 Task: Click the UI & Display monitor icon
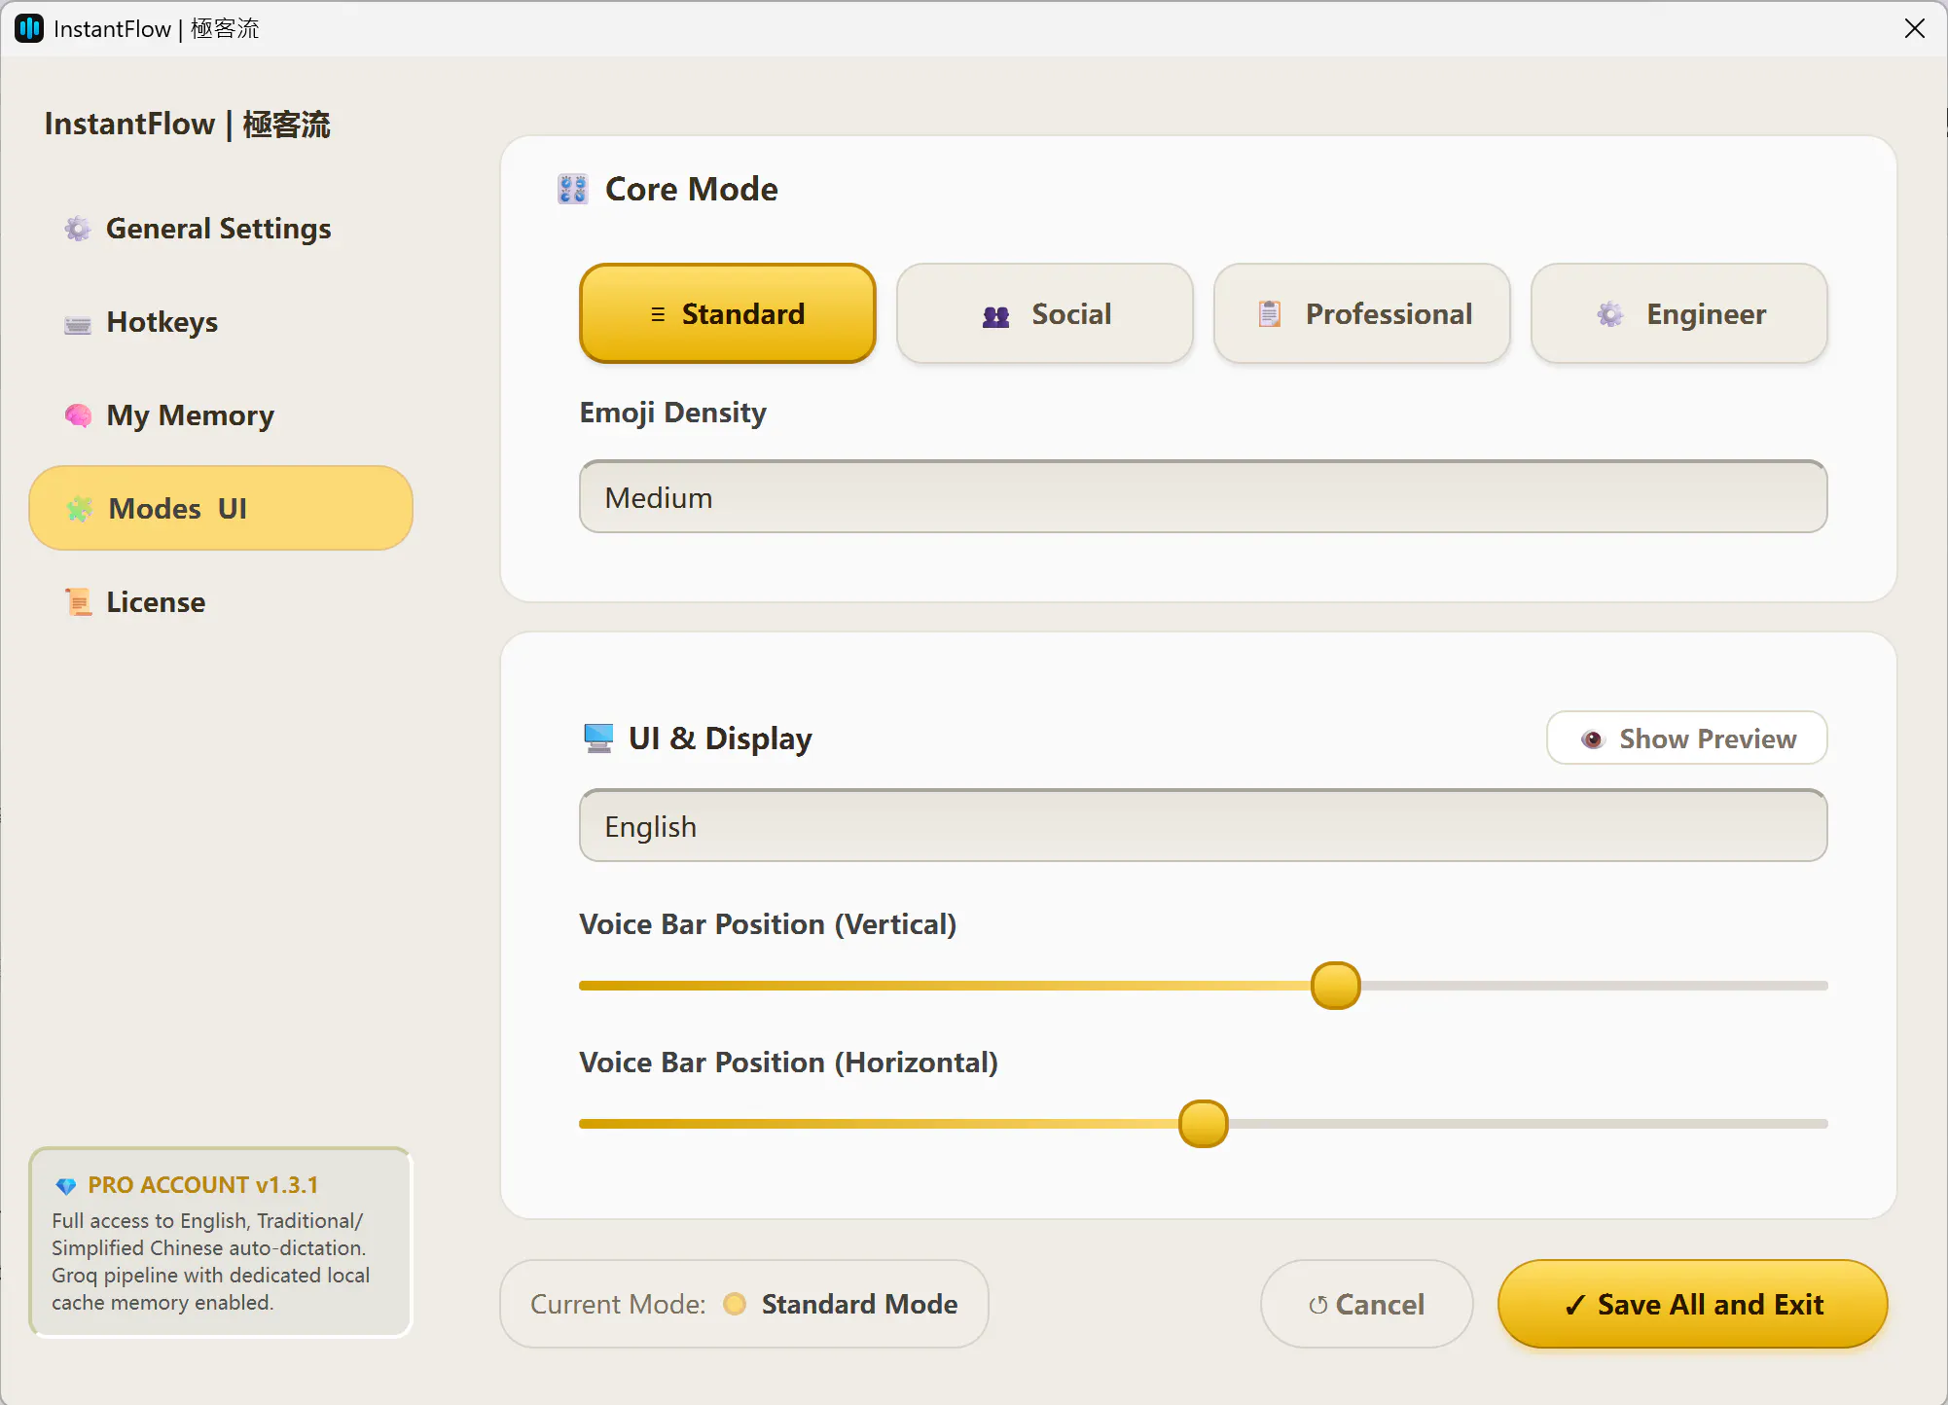(598, 739)
